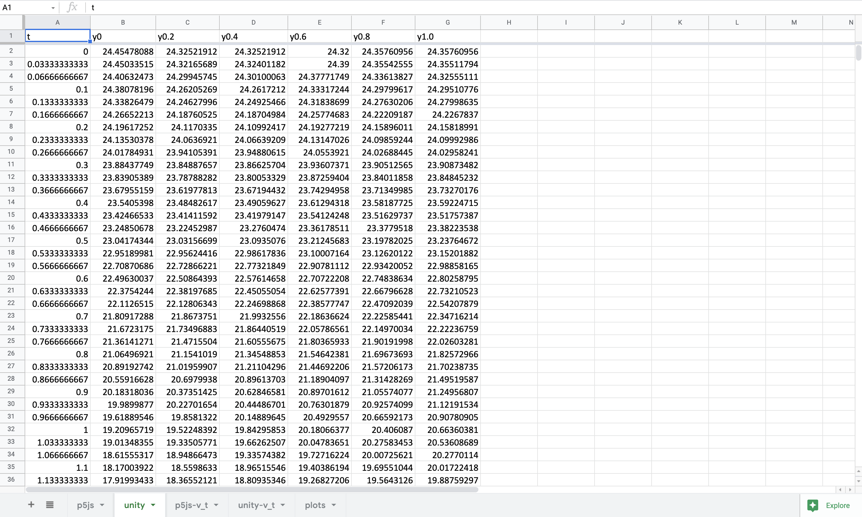This screenshot has height=517, width=862.
Task: Open the p5js tab dropdown arrow
Action: pos(102,505)
